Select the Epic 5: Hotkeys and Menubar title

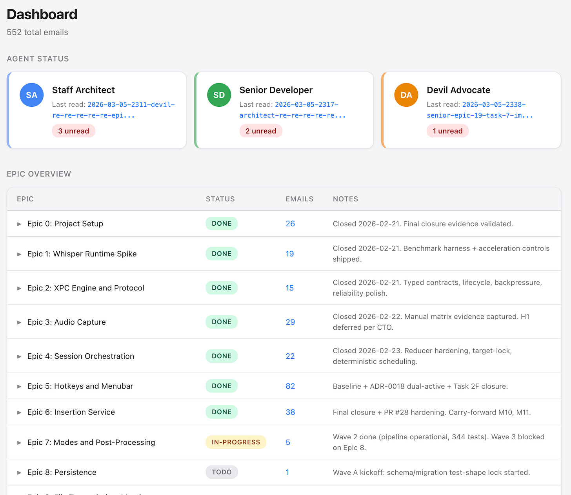(80, 386)
